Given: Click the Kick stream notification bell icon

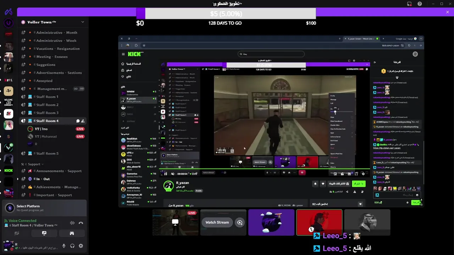Looking at the screenshot, I should click(x=315, y=184).
